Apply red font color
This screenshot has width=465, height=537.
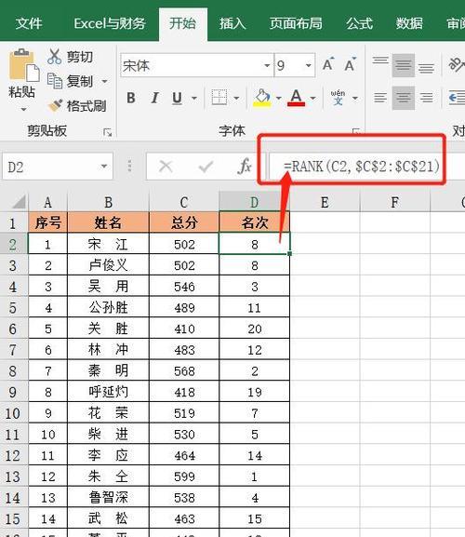coord(297,98)
